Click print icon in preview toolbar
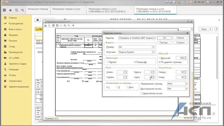 45,26
